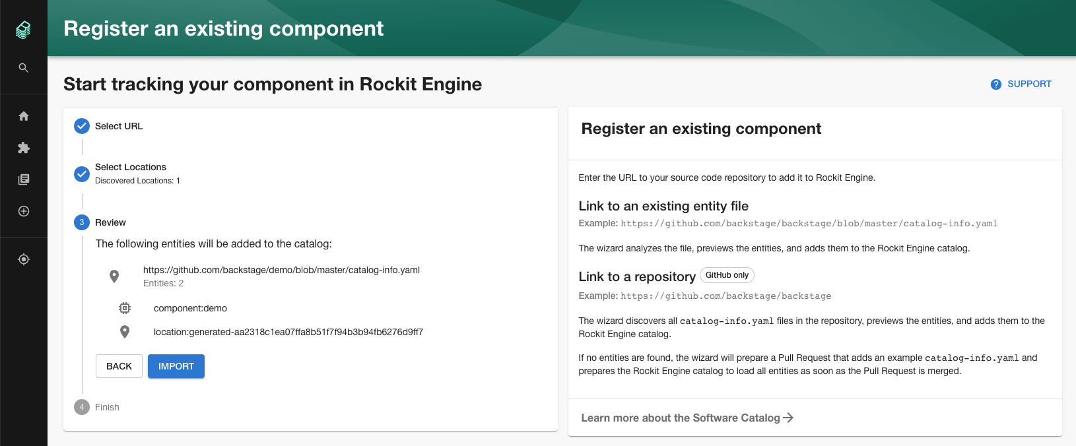This screenshot has width=1076, height=446.
Task: Click the arrow after Learn more about Software Catalog
Action: [788, 418]
